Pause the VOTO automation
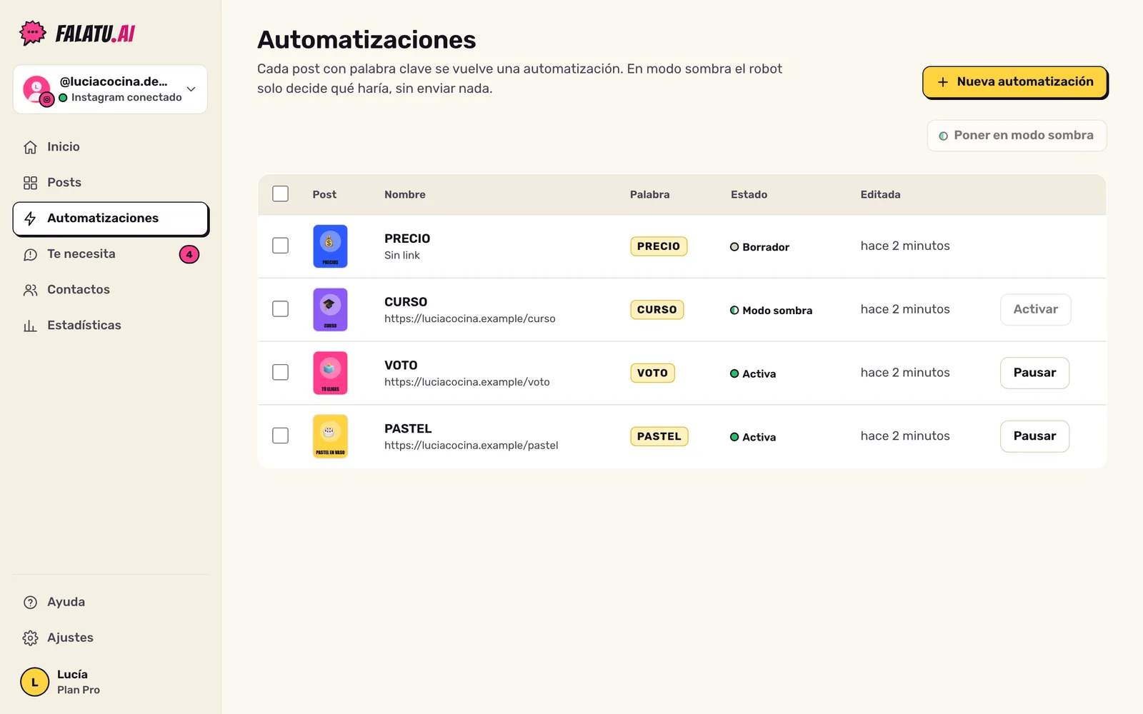1143x714 pixels. pos(1034,373)
